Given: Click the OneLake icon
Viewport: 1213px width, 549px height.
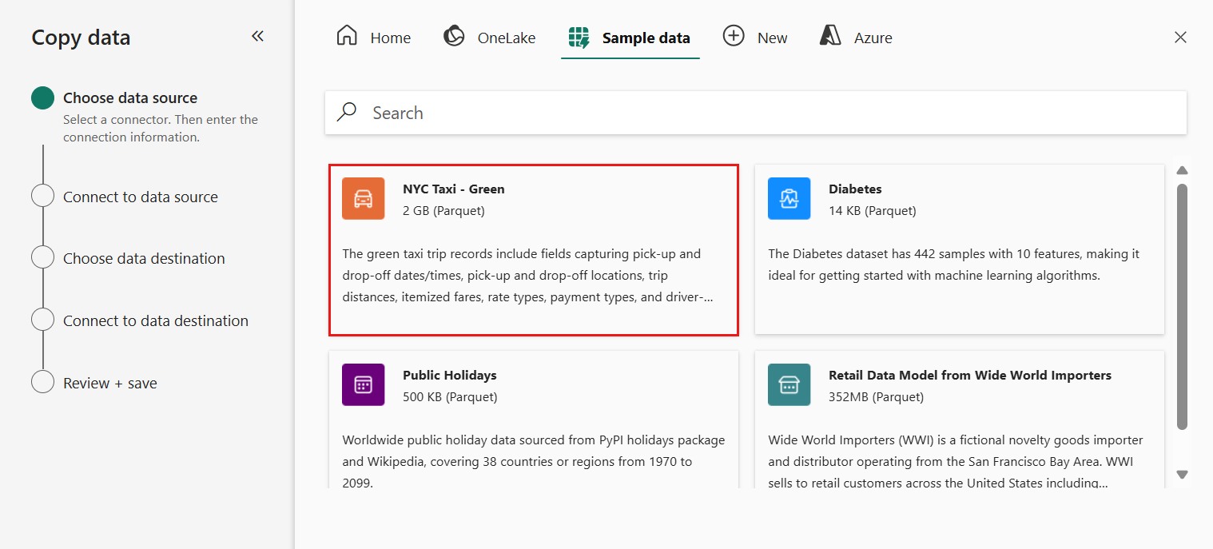Looking at the screenshot, I should pyautogui.click(x=454, y=37).
